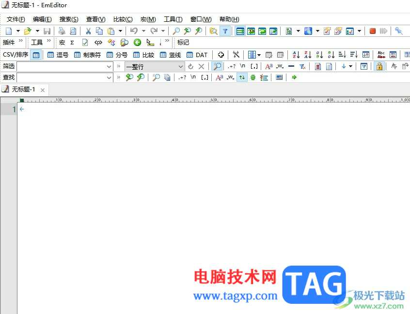Toggle whole word option in Find toolbar
Viewport: 410px width, 314px height.
click(x=230, y=77)
